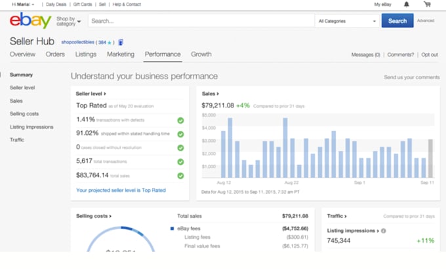Click the Listing fees row label
Screen dimensions: 446x269
197,237
